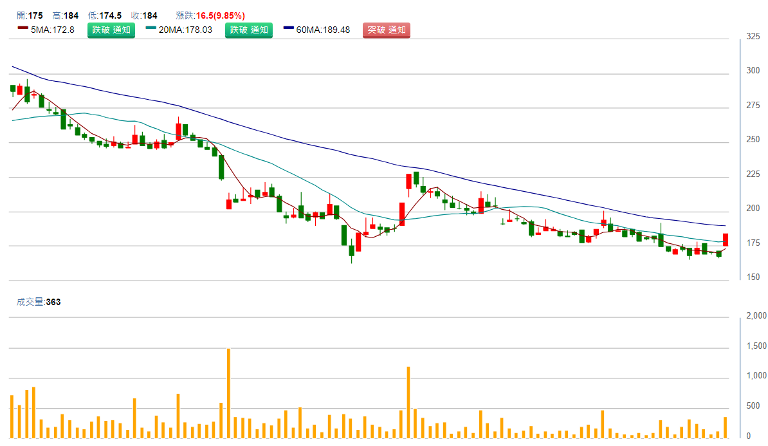Click the dark red 5MA legend swatch
The height and width of the screenshot is (446, 768).
click(x=23, y=28)
